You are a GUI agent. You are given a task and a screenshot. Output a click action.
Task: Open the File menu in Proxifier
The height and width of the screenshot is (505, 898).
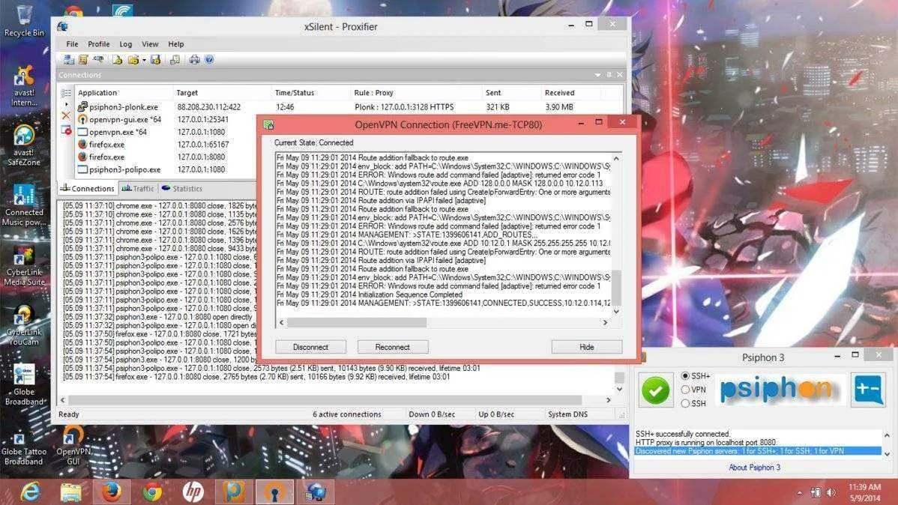72,44
